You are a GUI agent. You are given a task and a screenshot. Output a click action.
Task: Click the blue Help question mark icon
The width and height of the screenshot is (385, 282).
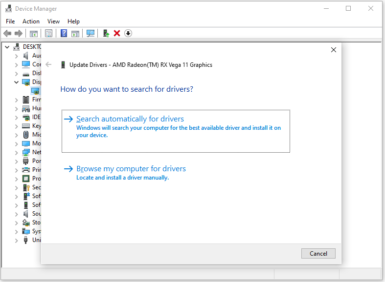click(64, 33)
